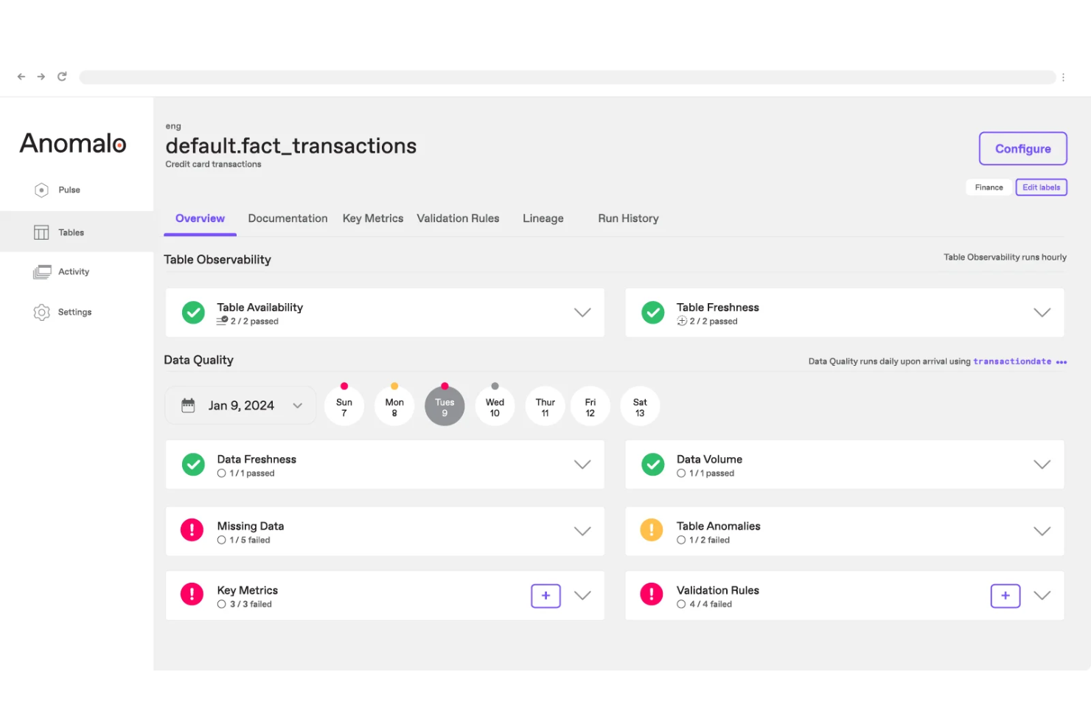The image size is (1091, 728).
Task: Click the red alert icon on Missing Data
Action: (x=192, y=530)
